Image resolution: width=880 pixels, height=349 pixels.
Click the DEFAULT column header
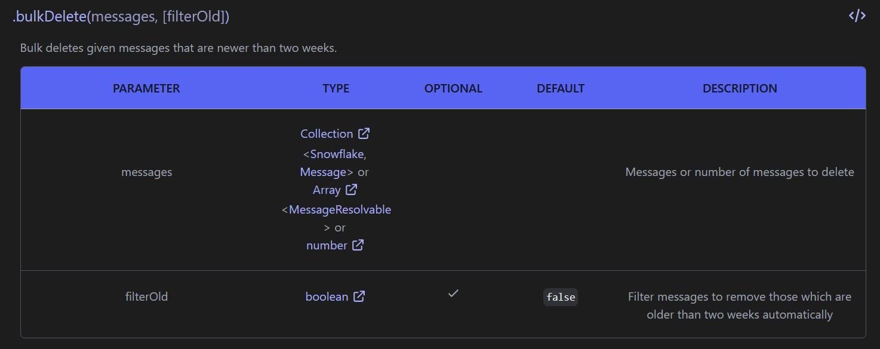click(x=561, y=88)
